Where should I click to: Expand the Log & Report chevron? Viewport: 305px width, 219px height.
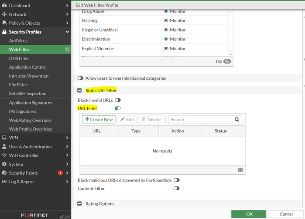67,182
